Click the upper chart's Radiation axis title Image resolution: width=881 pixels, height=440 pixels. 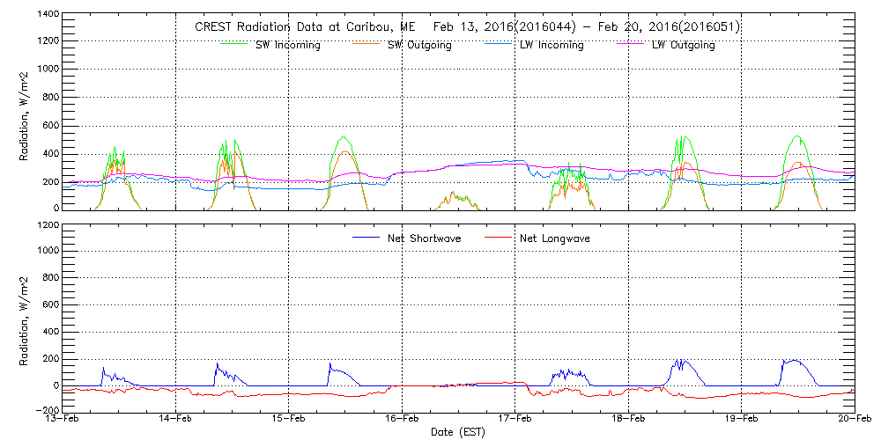pos(26,114)
